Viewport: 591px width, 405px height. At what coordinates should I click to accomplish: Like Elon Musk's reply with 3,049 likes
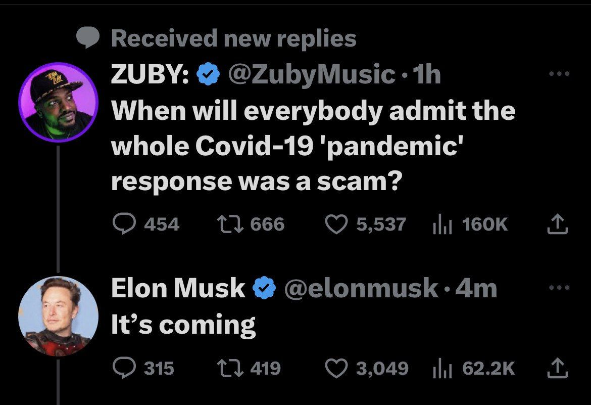click(336, 368)
